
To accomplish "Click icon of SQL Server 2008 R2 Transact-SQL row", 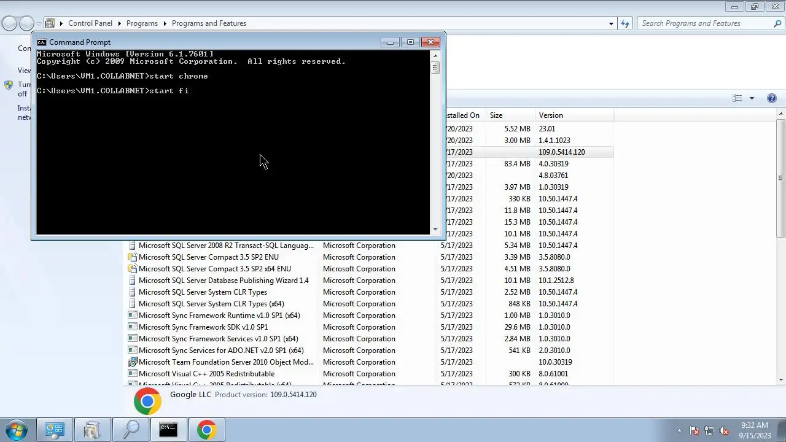I will [x=132, y=246].
